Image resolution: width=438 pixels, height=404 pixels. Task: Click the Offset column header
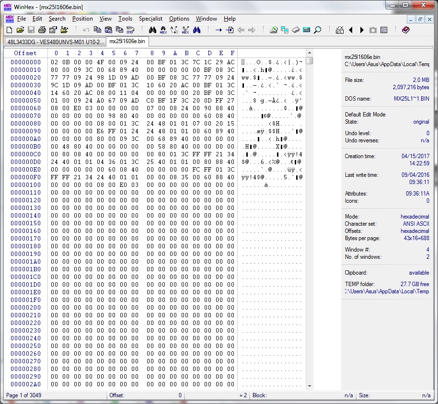(x=25, y=53)
